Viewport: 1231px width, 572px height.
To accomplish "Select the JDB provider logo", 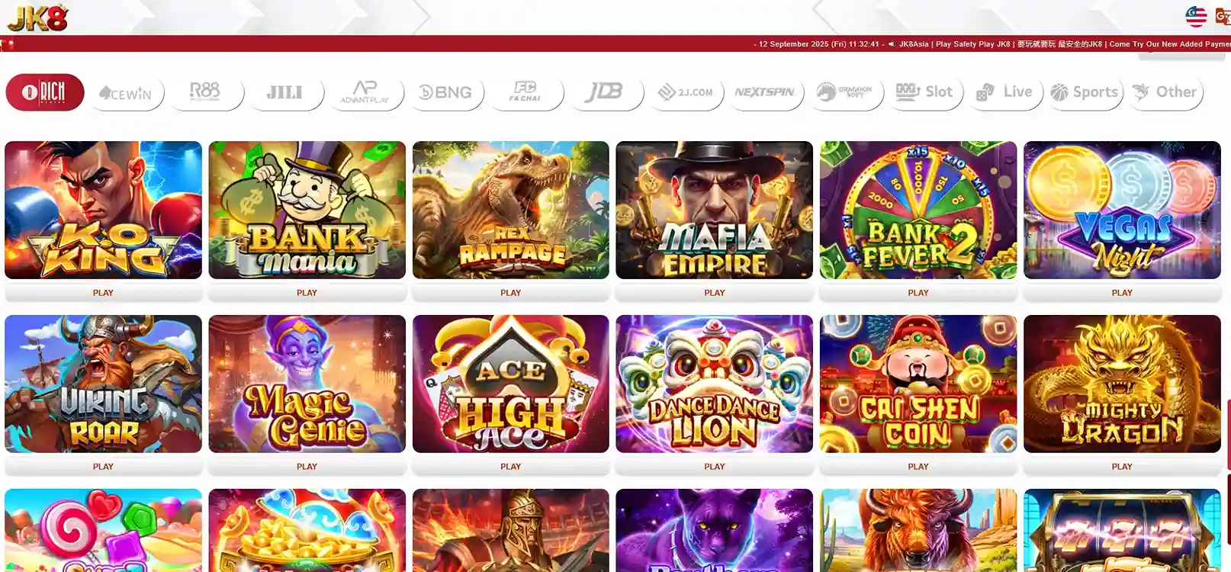I will click(605, 93).
